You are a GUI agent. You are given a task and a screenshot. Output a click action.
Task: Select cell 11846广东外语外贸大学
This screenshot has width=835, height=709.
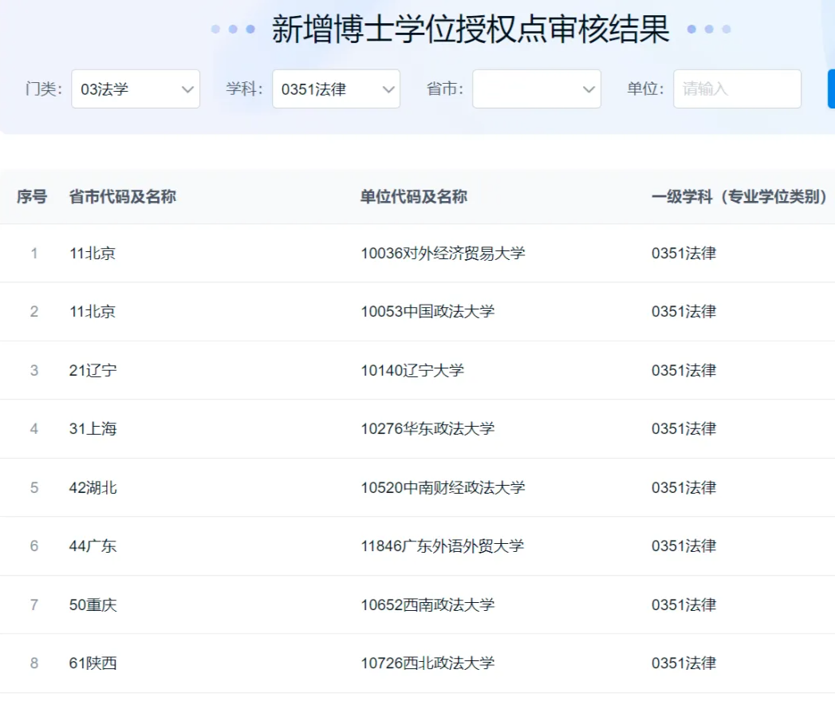[443, 546]
